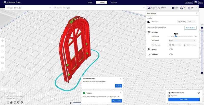Image resolution: width=204 pixels, height=105 pixels.
Task: Click the top handle of the layer slider
Action: (202, 28)
